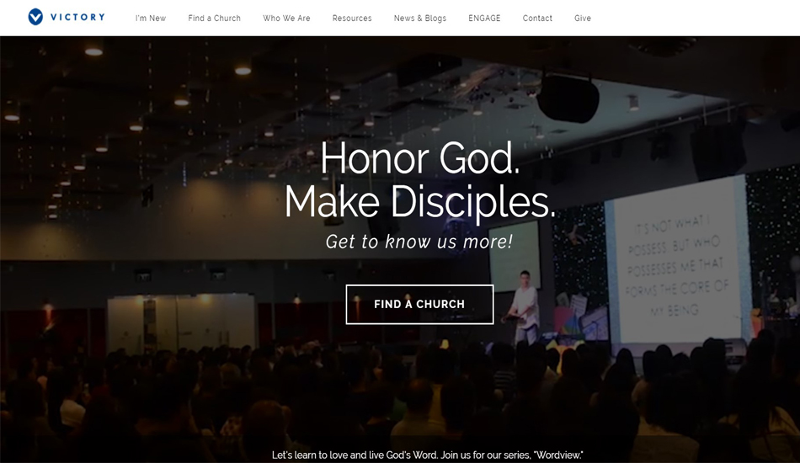Click the Honor God headline text
The image size is (800, 463).
point(420,158)
